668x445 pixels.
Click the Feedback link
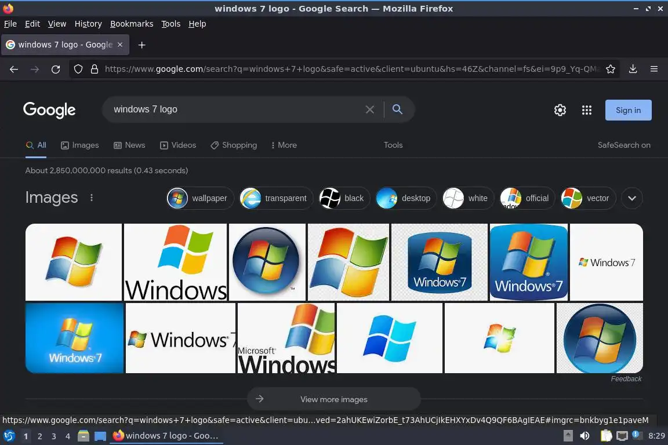point(626,379)
